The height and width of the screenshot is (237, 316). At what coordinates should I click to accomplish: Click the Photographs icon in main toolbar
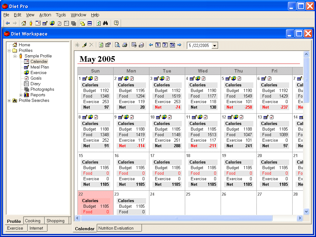[73, 23]
